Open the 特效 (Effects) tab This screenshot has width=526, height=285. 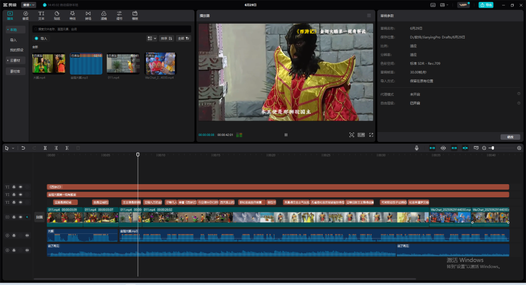pos(73,16)
